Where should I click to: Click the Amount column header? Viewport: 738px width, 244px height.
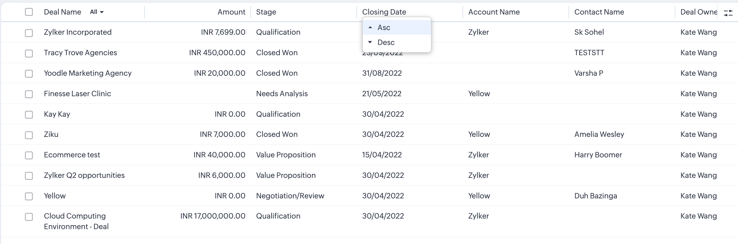pyautogui.click(x=231, y=12)
